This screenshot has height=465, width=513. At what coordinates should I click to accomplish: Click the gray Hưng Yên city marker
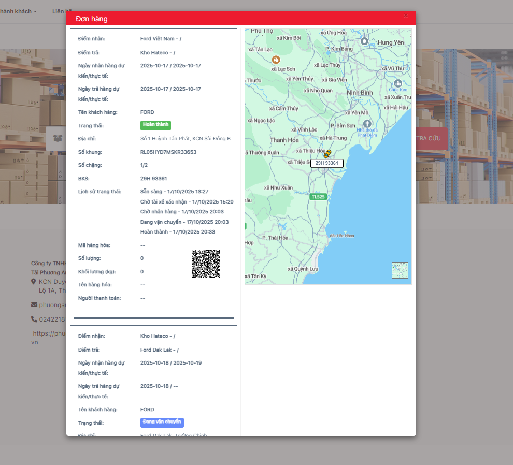point(364,41)
